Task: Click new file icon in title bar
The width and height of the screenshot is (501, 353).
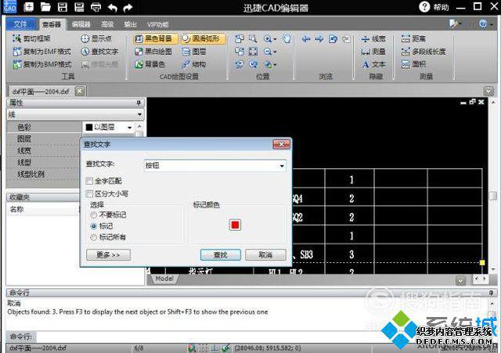Action: coord(29,7)
